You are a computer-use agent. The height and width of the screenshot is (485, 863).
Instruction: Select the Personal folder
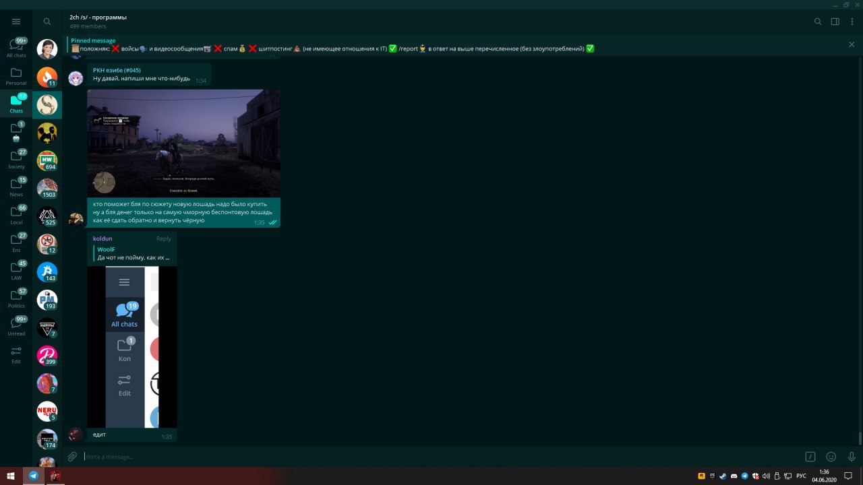tap(16, 76)
